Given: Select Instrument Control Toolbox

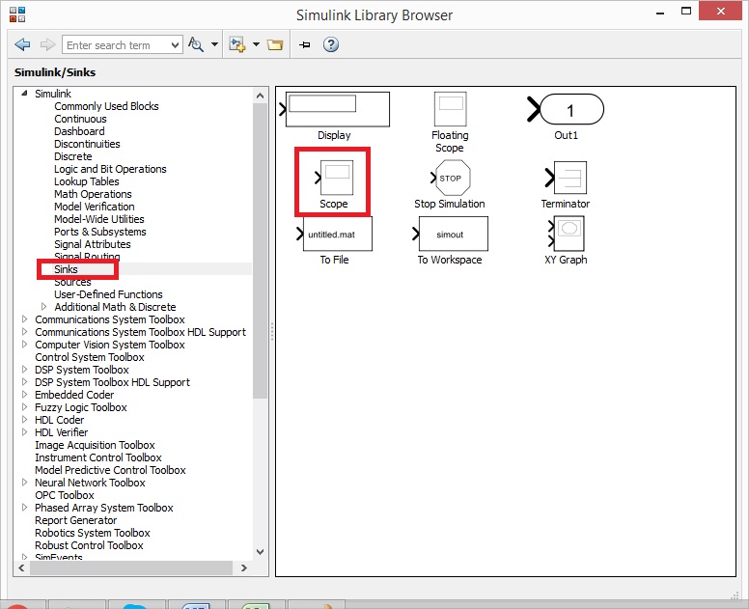Looking at the screenshot, I should click(x=97, y=457).
